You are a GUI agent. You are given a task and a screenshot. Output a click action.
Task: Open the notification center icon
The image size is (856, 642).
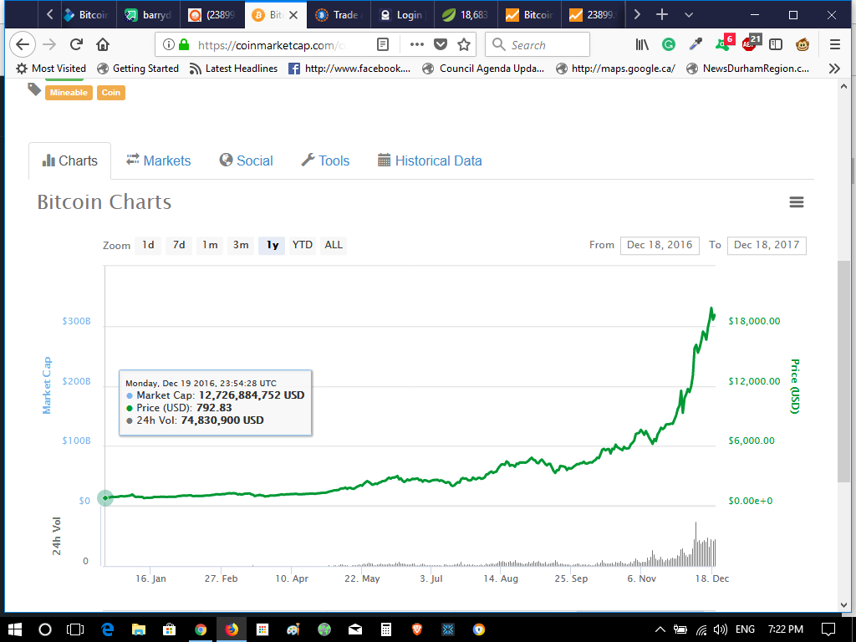pos(828,629)
